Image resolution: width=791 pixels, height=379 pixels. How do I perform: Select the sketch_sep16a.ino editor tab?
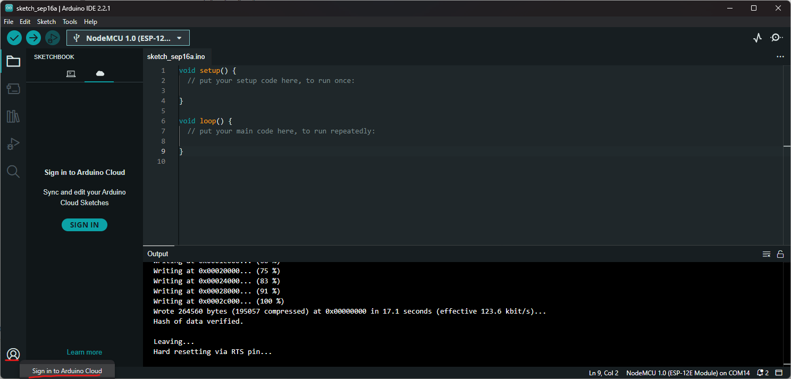[x=176, y=56]
